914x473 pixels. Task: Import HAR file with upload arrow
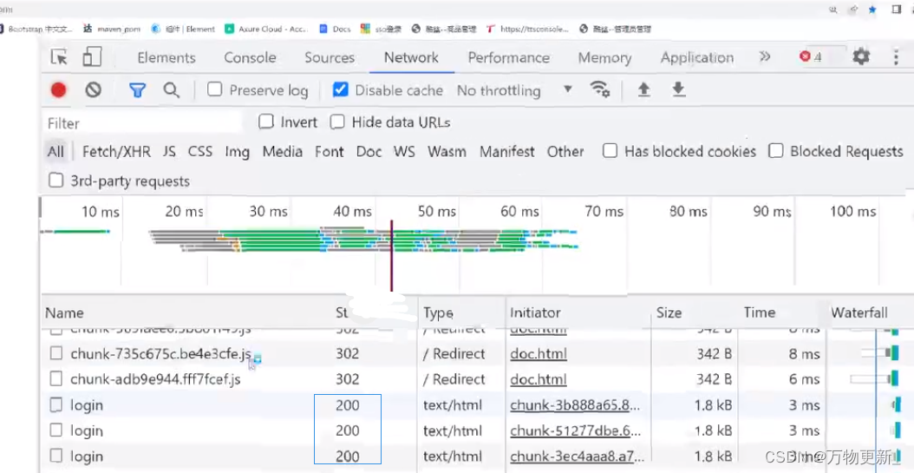(x=643, y=89)
